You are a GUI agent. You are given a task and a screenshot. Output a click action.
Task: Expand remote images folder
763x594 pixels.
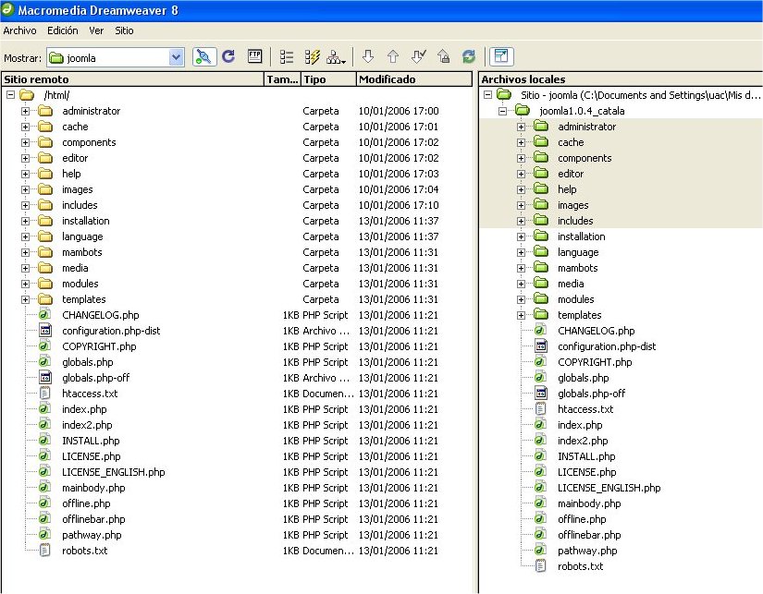tap(25, 189)
